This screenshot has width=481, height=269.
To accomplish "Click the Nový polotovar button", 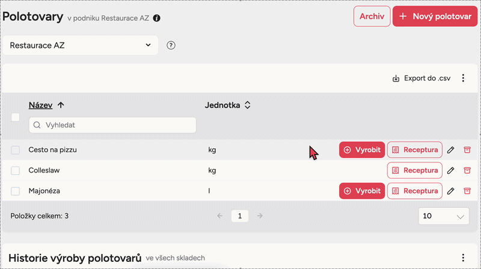I will (435, 16).
